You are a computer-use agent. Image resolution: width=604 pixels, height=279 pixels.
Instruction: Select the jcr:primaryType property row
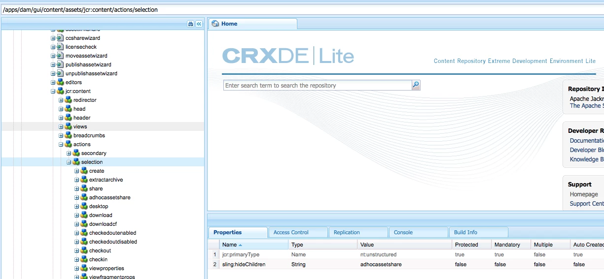point(406,254)
